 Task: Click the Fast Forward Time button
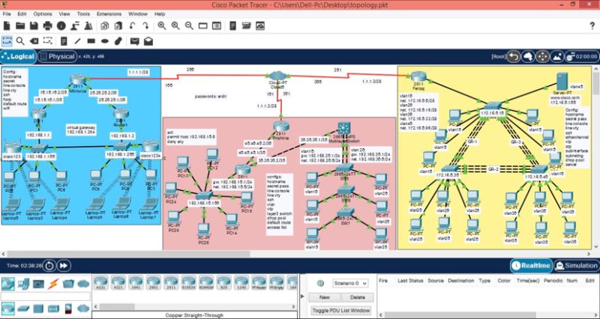click(x=64, y=265)
